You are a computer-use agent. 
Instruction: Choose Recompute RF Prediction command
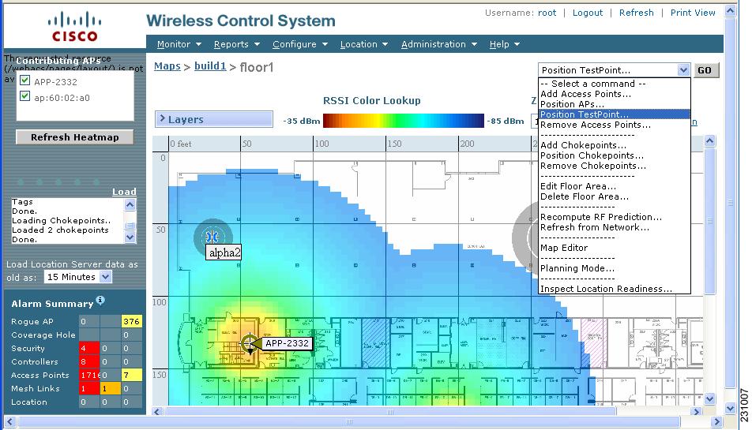coord(614,217)
